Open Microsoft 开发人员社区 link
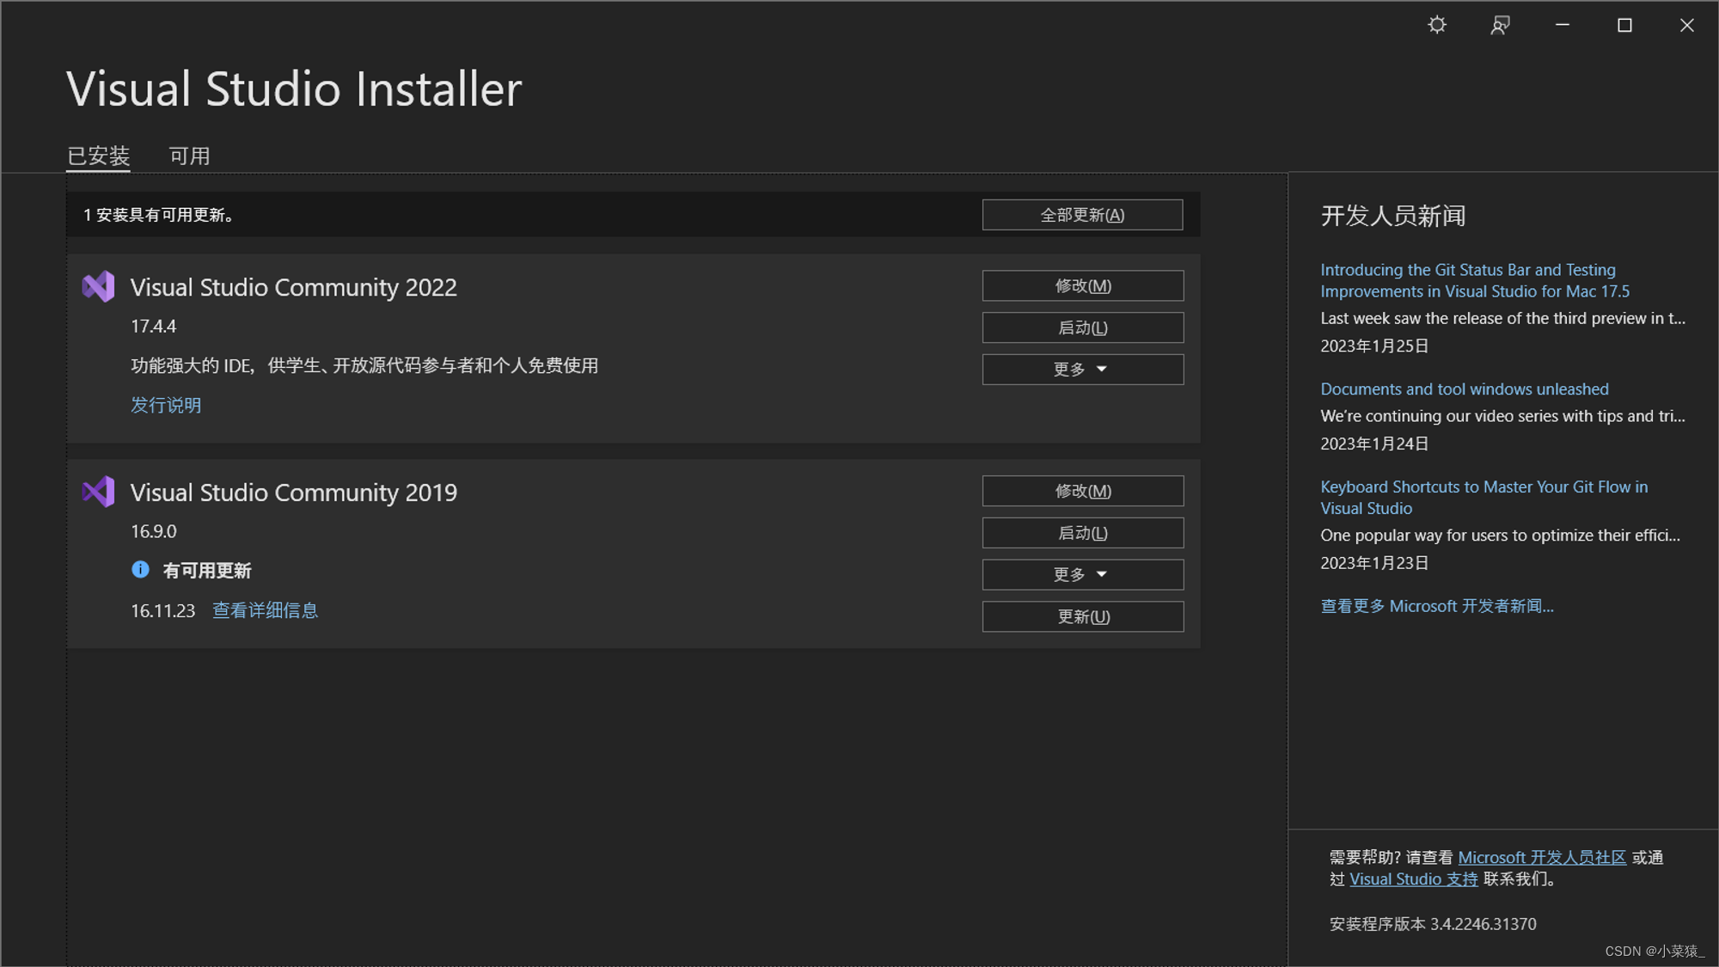Screen dimensions: 1719x967 point(1541,858)
